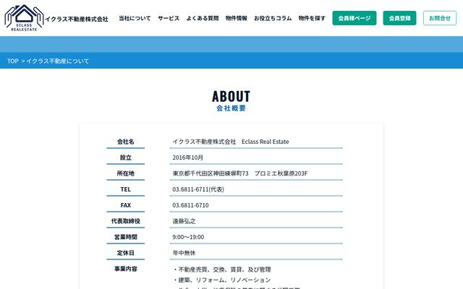Viewport: 463px width, 289px height.
Task: Select fax number 03-6811-6710
Action: 190,205
